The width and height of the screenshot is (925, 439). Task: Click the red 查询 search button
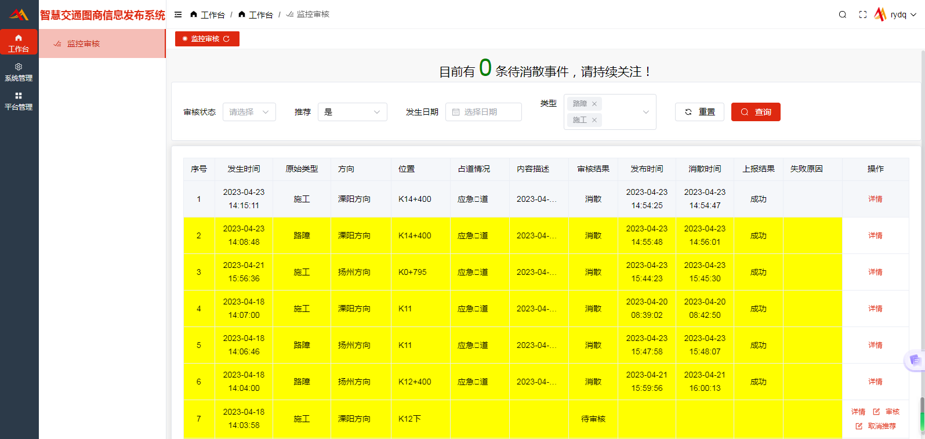pyautogui.click(x=756, y=112)
